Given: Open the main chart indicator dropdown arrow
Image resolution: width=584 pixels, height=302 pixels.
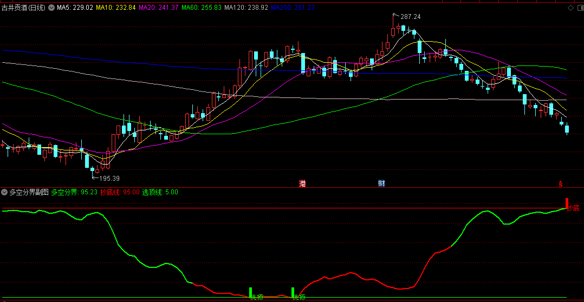Looking at the screenshot, I should (51, 7).
